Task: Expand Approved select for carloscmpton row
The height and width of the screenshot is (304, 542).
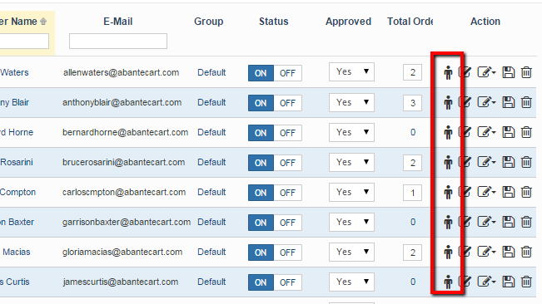Action: pyautogui.click(x=351, y=192)
